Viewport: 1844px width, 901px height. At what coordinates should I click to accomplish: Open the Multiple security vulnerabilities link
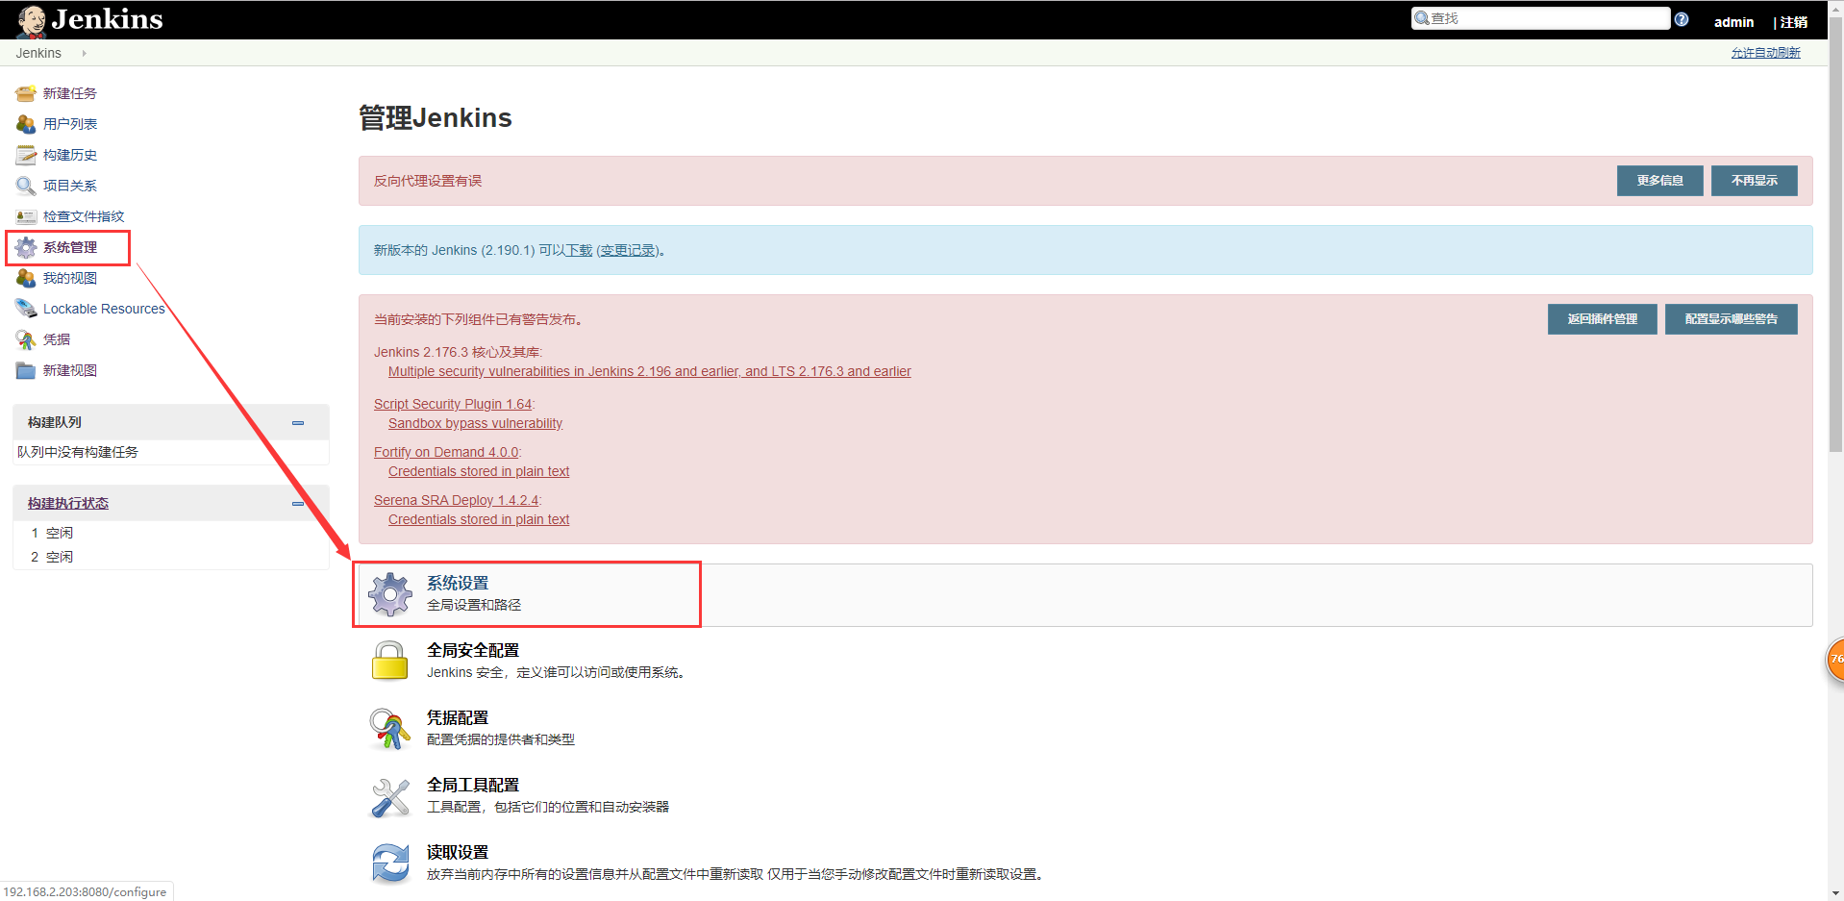pyautogui.click(x=650, y=371)
